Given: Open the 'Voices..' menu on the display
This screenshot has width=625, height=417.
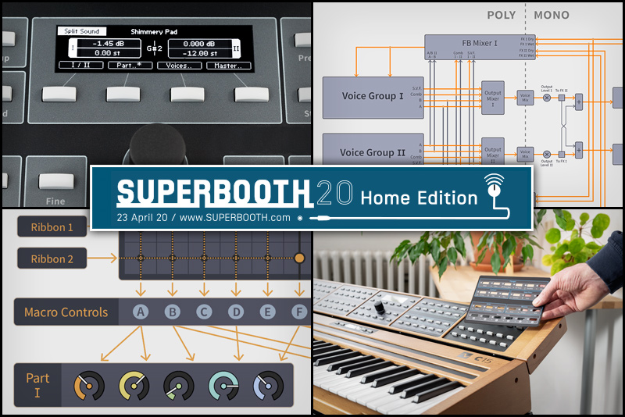Looking at the screenshot, I should click(x=180, y=66).
